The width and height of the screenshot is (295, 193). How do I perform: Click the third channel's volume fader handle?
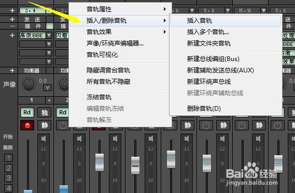point(100,162)
